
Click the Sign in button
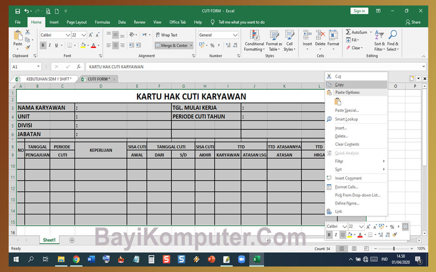(359, 10)
